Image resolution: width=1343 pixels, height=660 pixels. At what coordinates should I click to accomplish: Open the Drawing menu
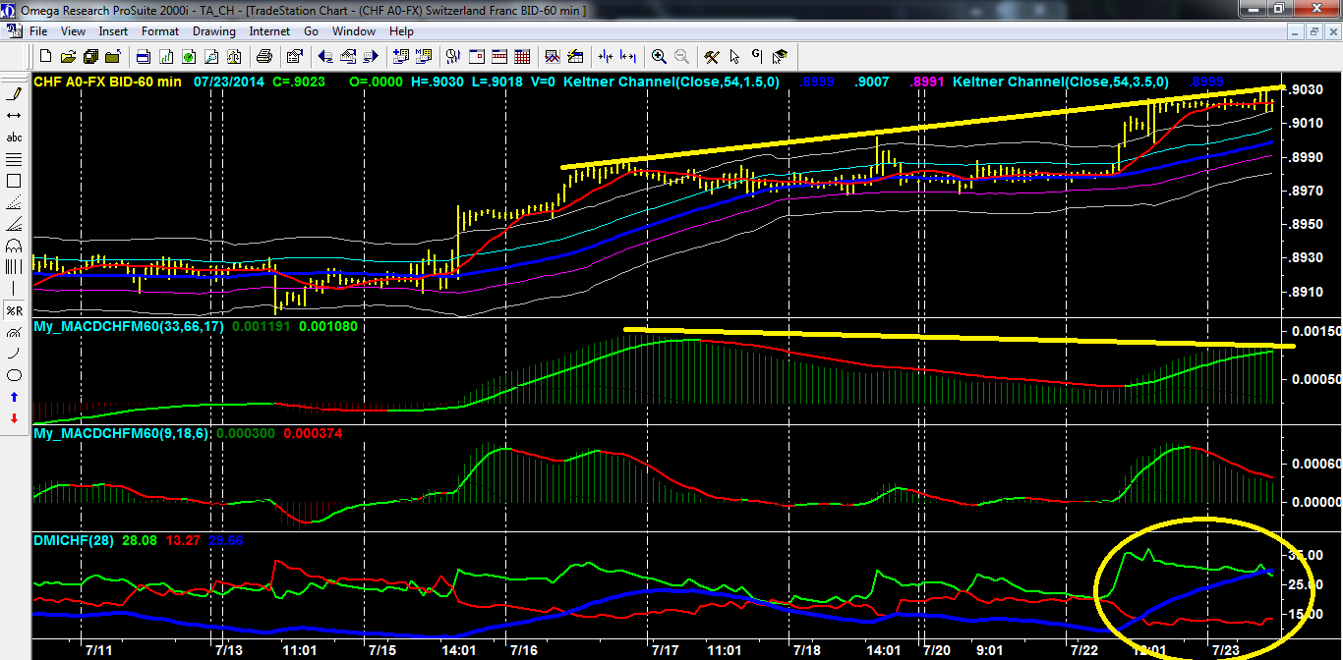[x=213, y=31]
